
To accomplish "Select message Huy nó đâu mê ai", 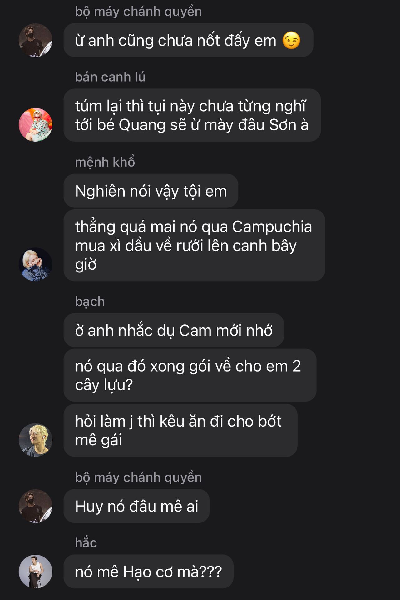I will click(x=136, y=506).
